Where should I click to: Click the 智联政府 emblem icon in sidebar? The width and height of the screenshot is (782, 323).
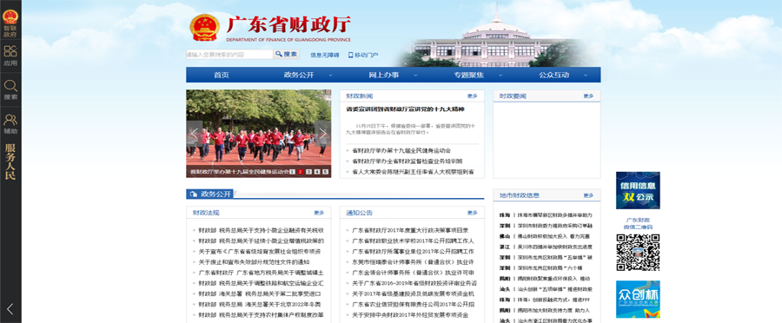click(10, 17)
